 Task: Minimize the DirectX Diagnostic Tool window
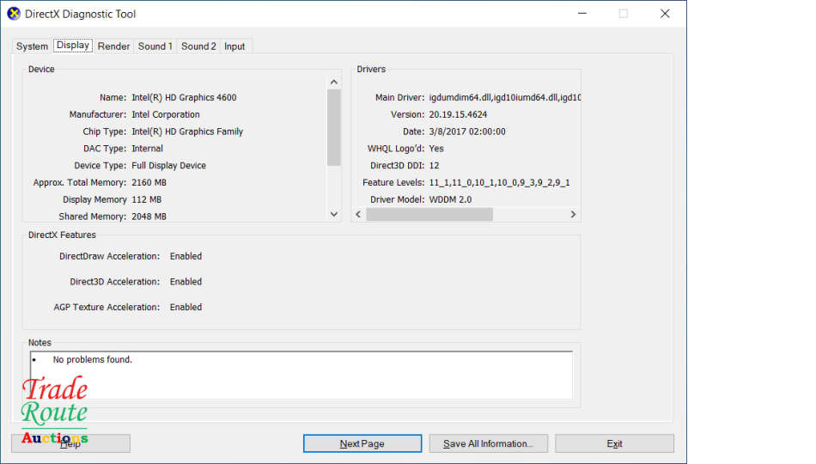[582, 14]
